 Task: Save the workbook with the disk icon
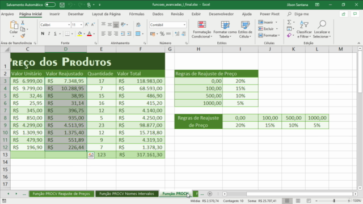click(x=62, y=5)
